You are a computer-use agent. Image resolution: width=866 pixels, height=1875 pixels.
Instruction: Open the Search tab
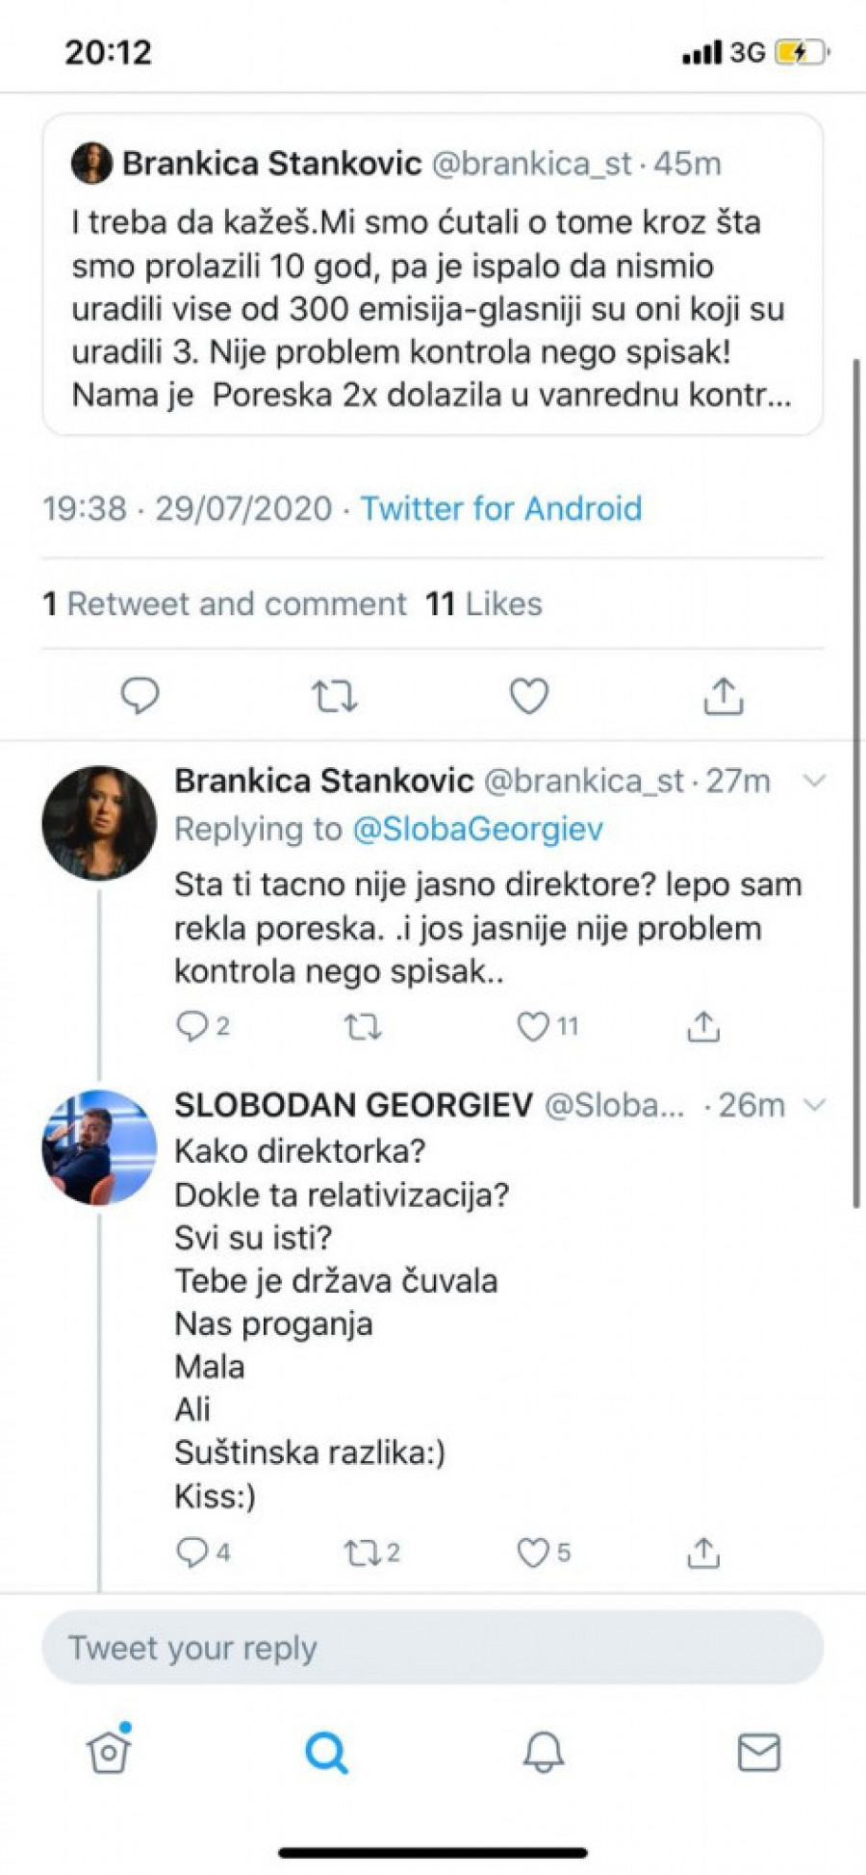coord(326,1752)
